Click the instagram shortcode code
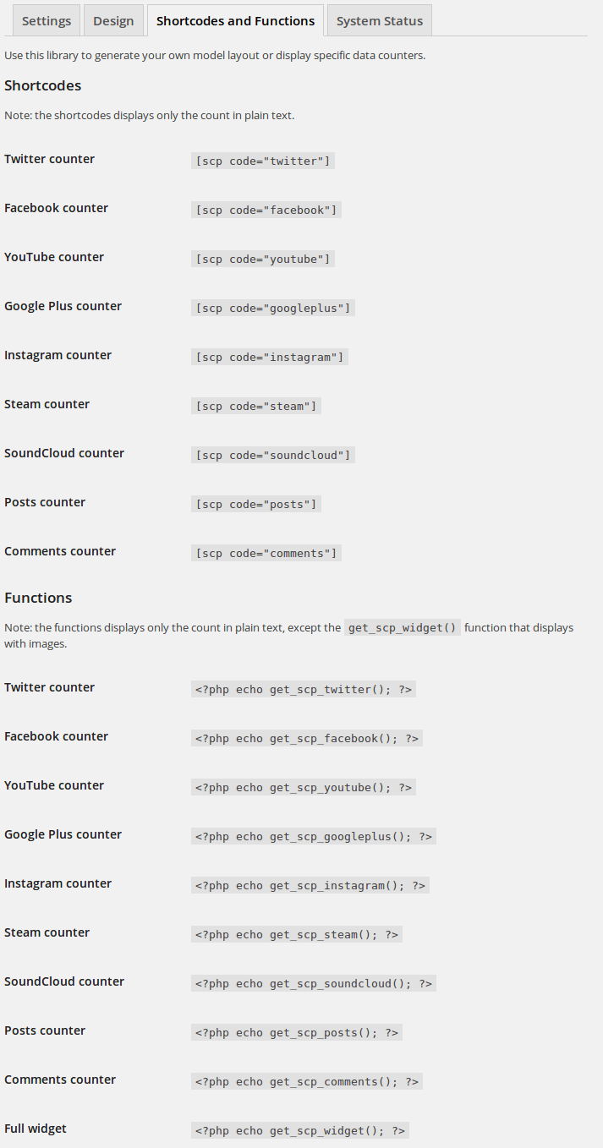Image resolution: width=603 pixels, height=1148 pixels. coord(270,357)
